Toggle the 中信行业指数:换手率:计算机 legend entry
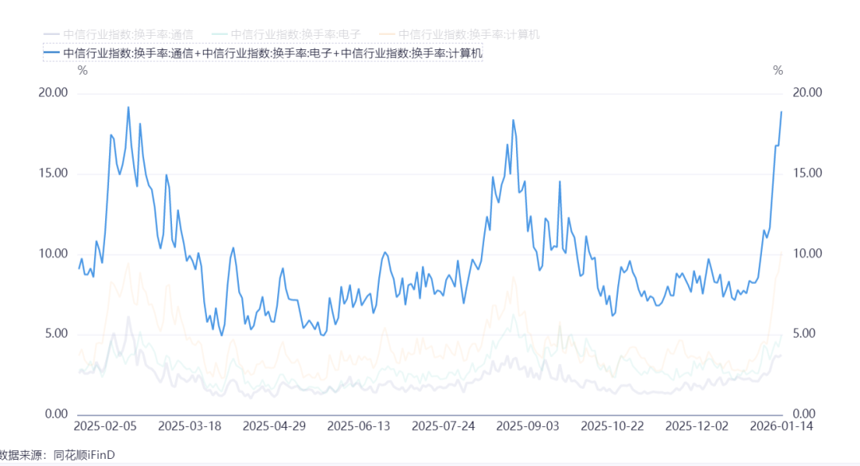860x466 pixels. pyautogui.click(x=459, y=34)
